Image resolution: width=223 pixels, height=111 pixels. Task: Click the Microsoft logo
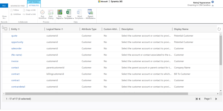[x=103, y=2]
